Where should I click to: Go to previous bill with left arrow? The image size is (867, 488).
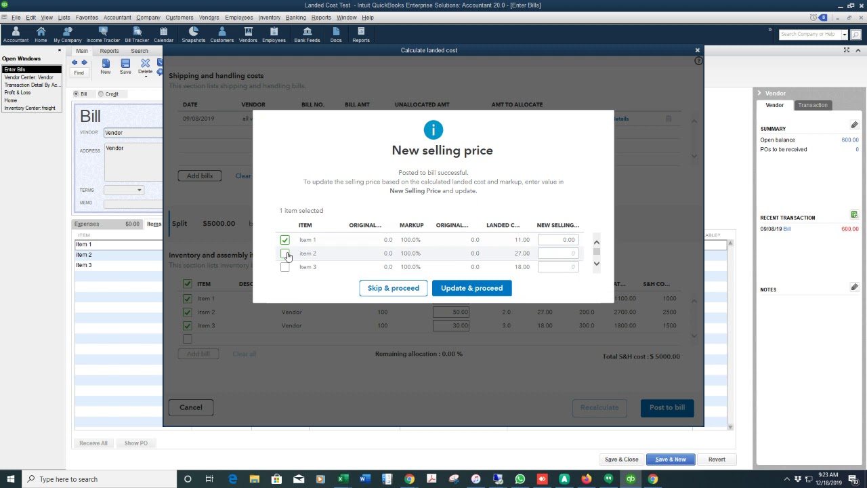pos(75,62)
